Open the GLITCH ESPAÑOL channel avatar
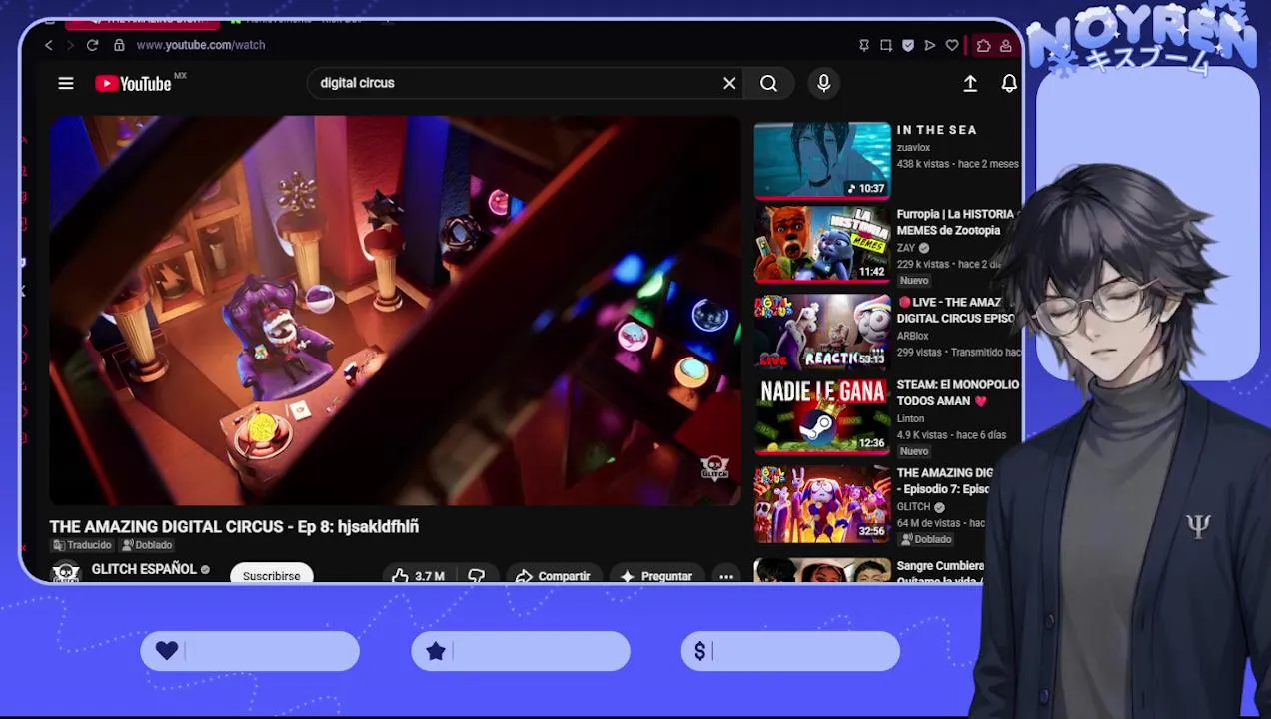The image size is (1271, 719). point(66,572)
